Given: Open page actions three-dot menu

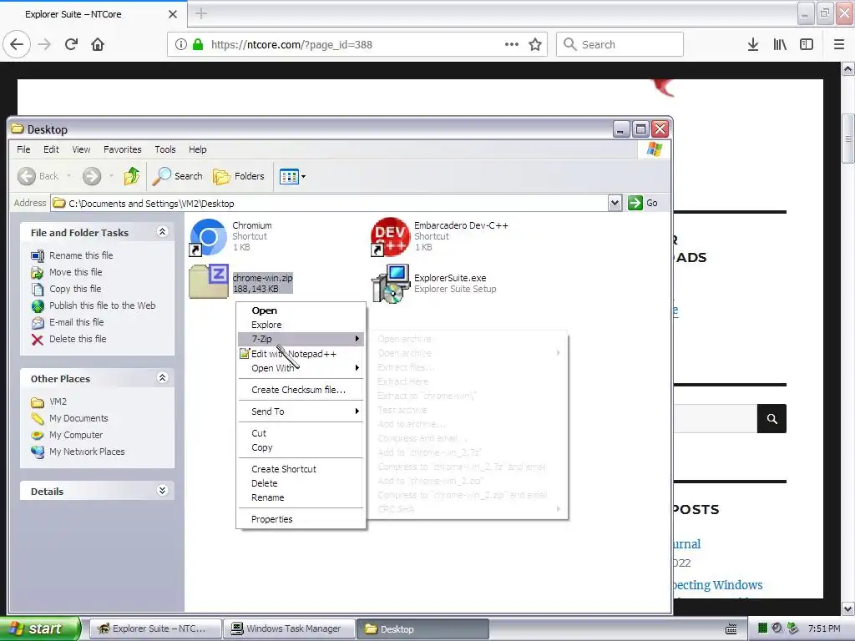Looking at the screenshot, I should coord(512,44).
